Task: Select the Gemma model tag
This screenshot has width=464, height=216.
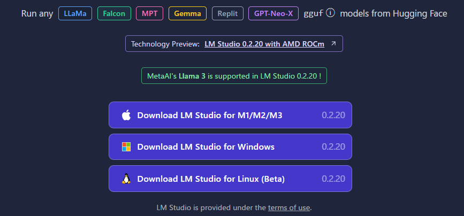Action: pos(188,13)
